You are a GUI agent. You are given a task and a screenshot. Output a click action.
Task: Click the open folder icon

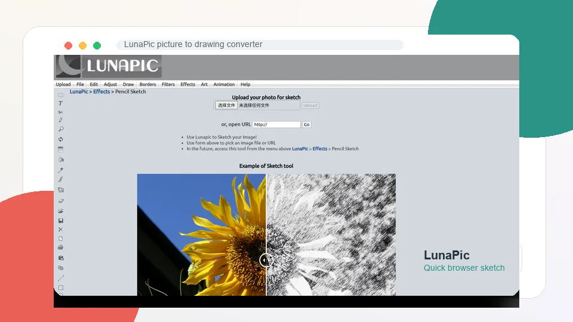(61, 211)
